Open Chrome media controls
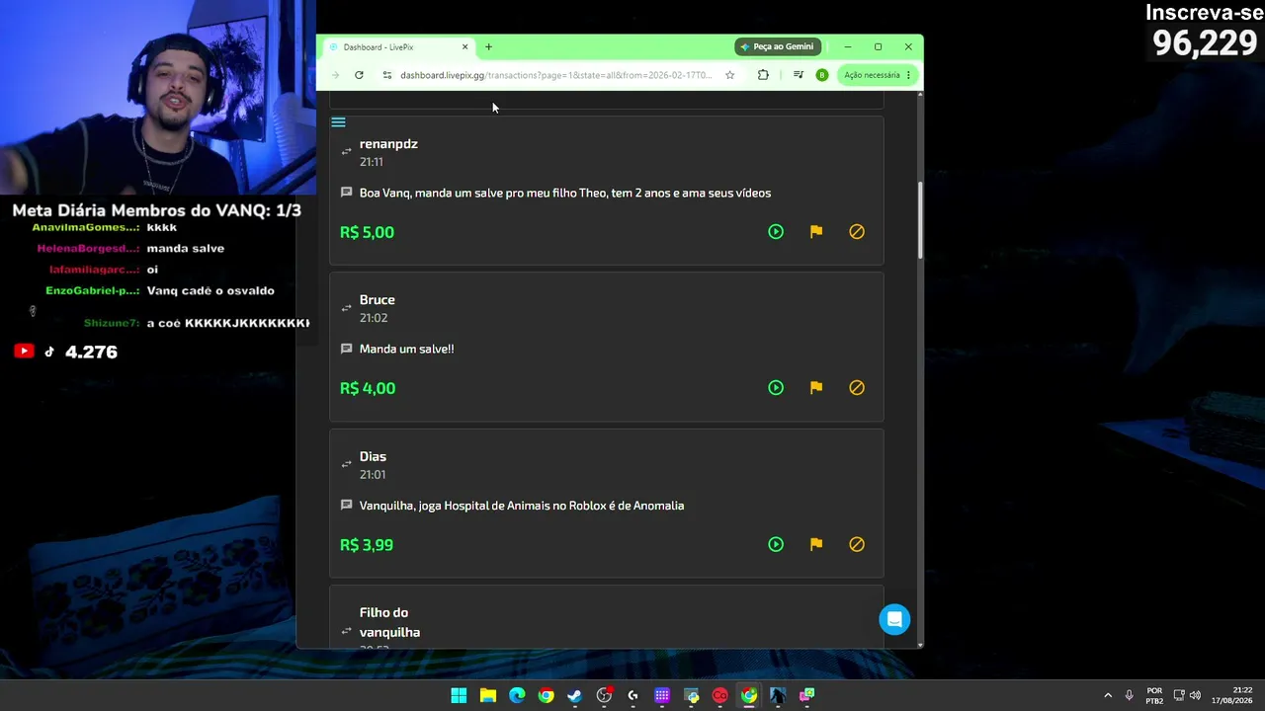Viewport: 1265px width, 711px height. (x=799, y=75)
